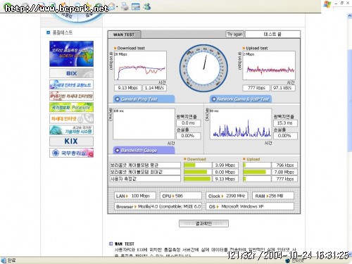Click the blue square icon beside 품질테스트

tap(49, 32)
